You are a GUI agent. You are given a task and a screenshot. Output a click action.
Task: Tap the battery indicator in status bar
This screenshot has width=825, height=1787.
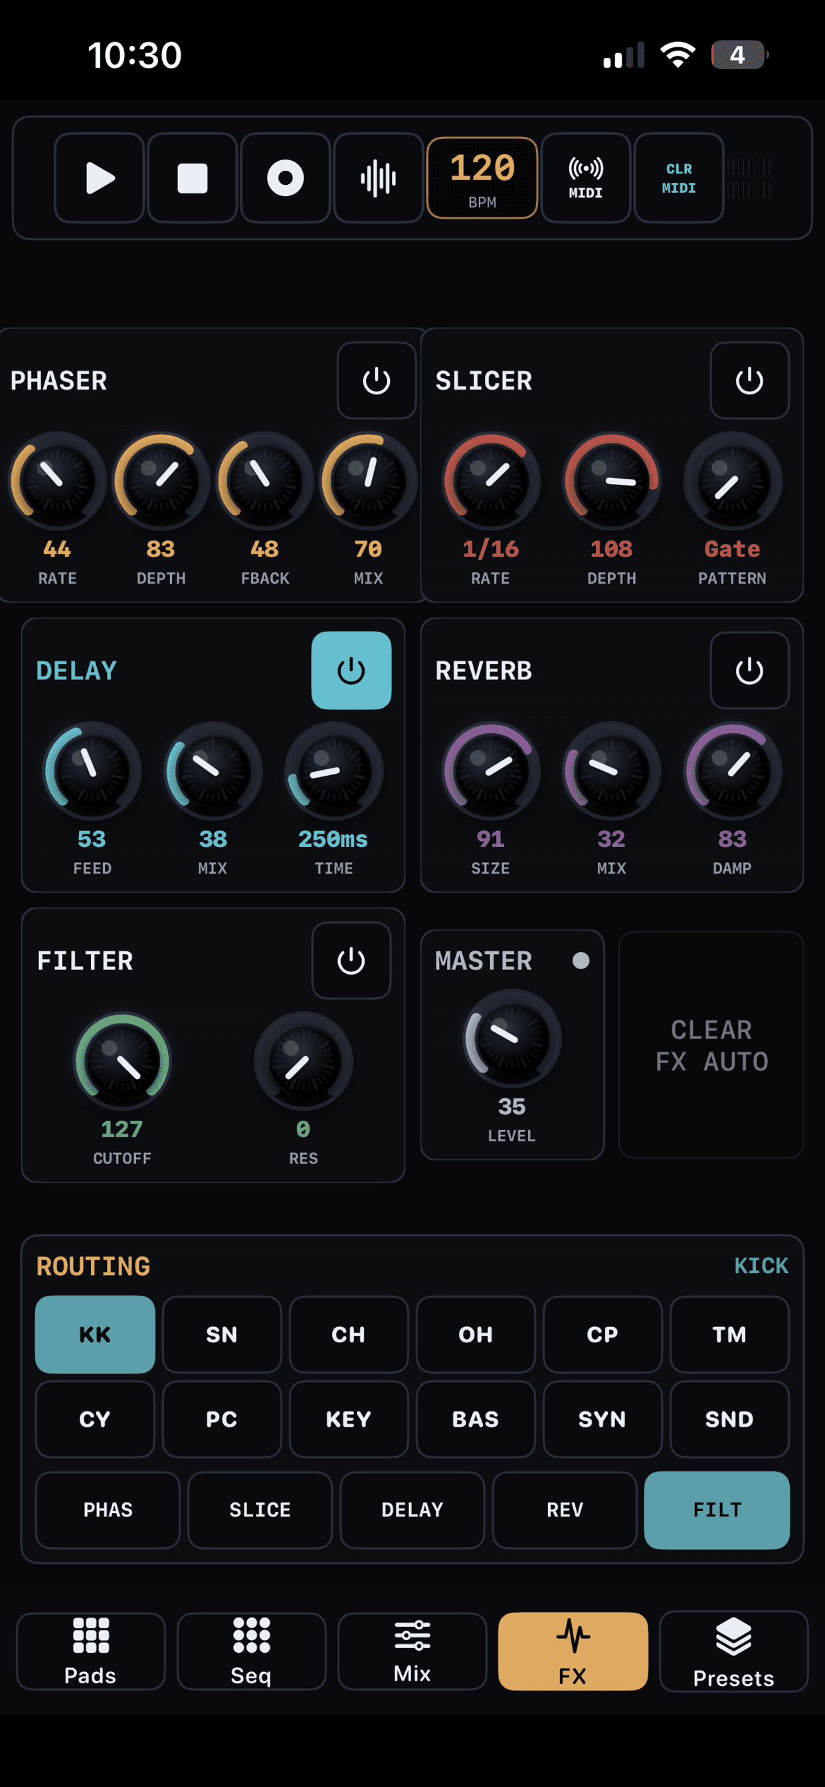(x=739, y=55)
